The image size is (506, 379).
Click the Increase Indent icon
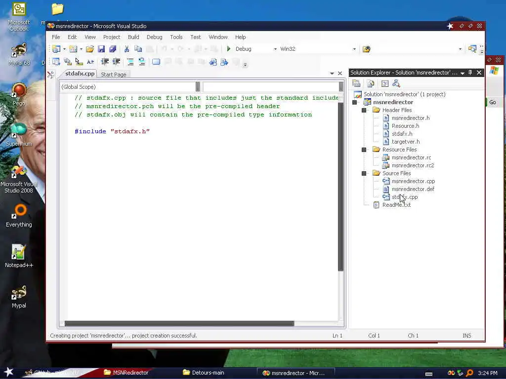(116, 62)
